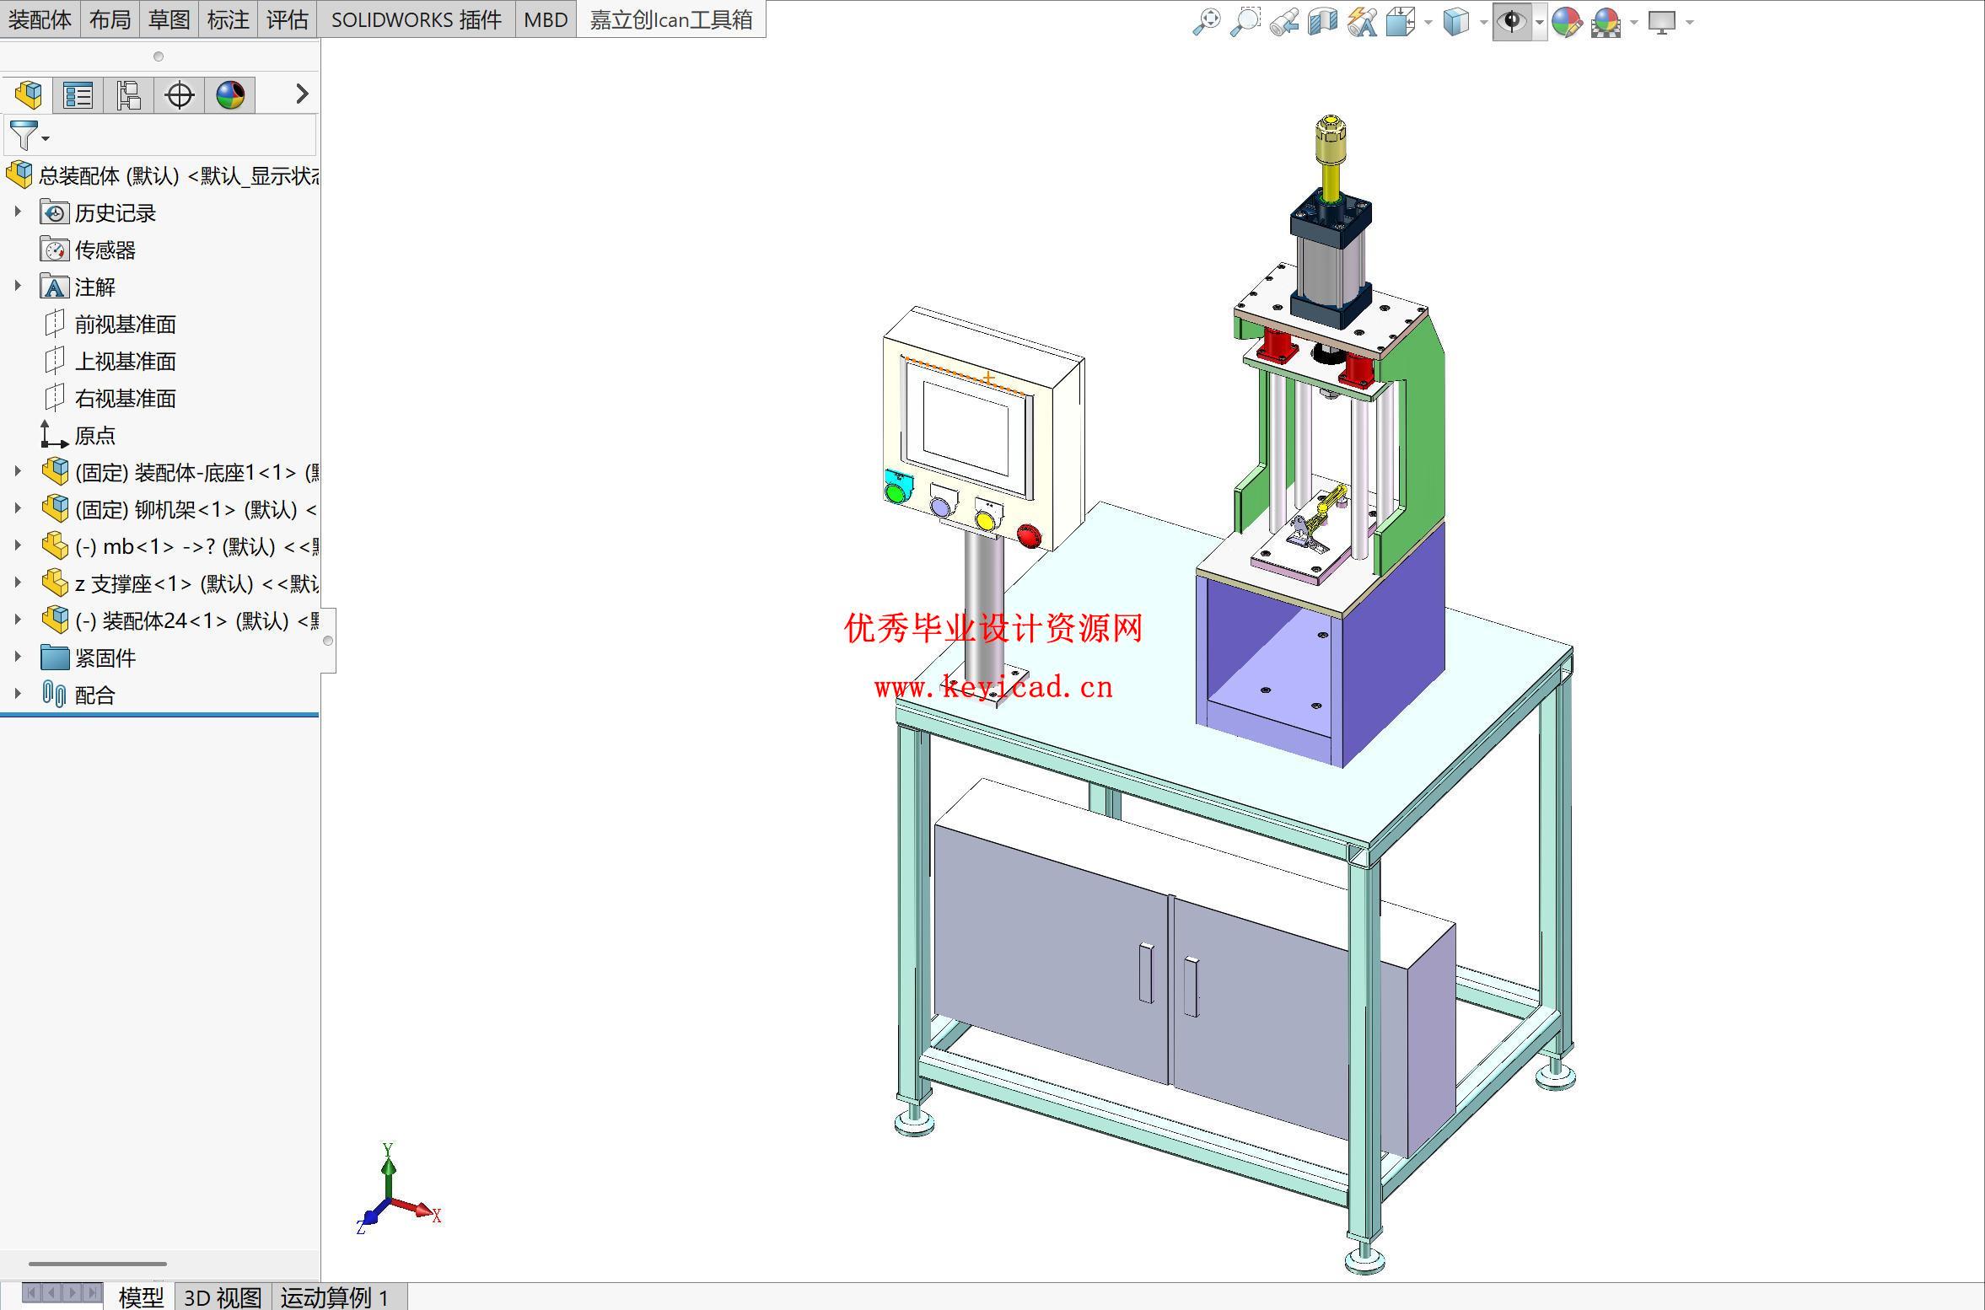Click the View Orientation cube icon
1985x1310 pixels.
click(1401, 22)
